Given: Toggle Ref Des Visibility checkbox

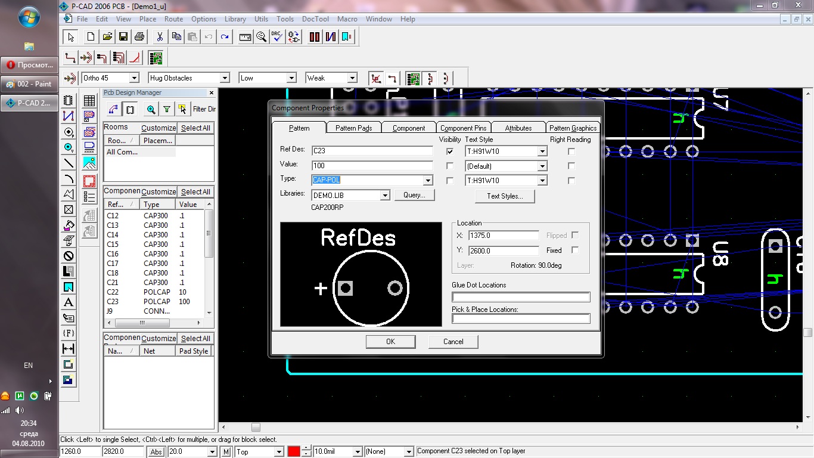Looking at the screenshot, I should pos(450,151).
